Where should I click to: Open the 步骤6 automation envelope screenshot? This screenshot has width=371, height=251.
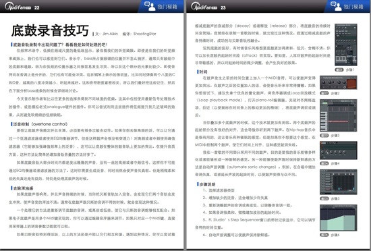(x=339, y=218)
